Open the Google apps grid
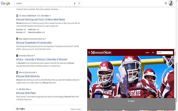The image size is (178, 111). click(166, 3)
